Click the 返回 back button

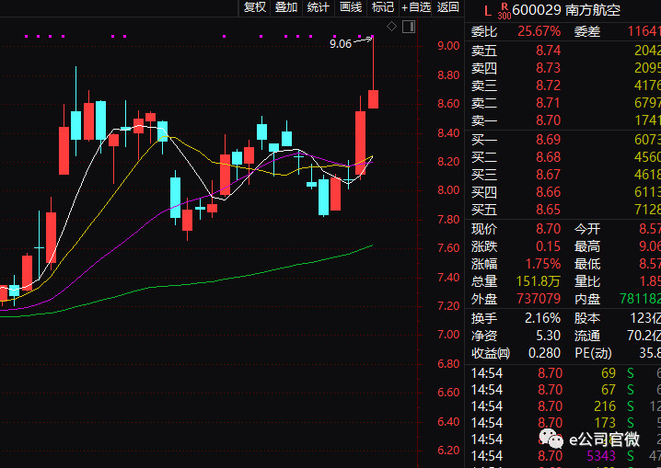[x=447, y=7]
